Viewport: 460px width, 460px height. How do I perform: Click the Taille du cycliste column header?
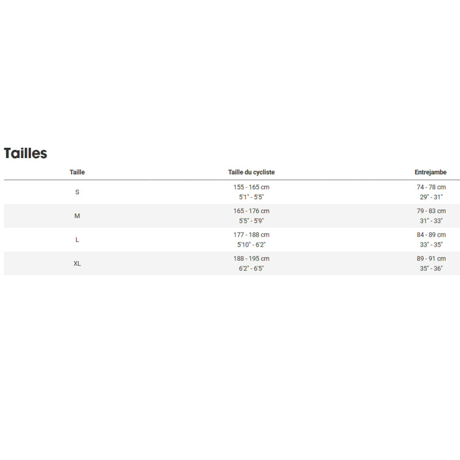point(251,172)
